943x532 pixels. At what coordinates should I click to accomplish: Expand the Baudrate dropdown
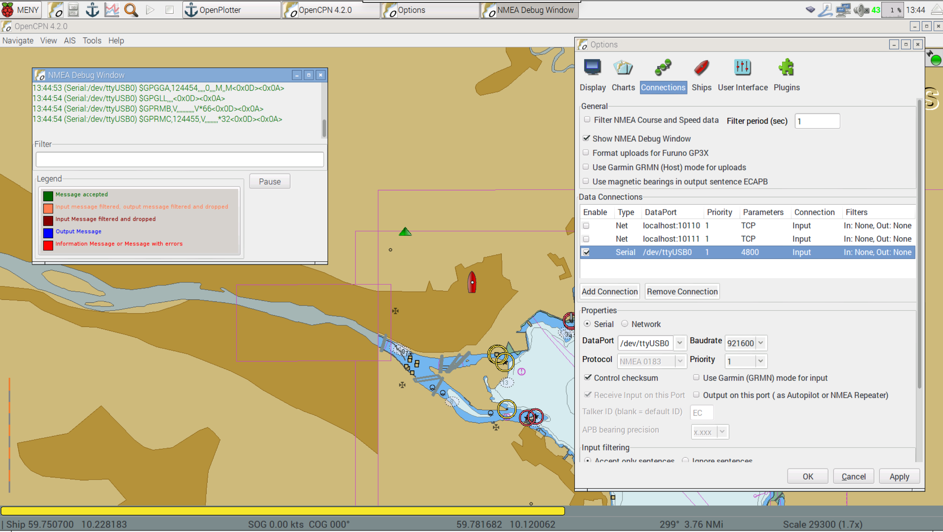[761, 343]
